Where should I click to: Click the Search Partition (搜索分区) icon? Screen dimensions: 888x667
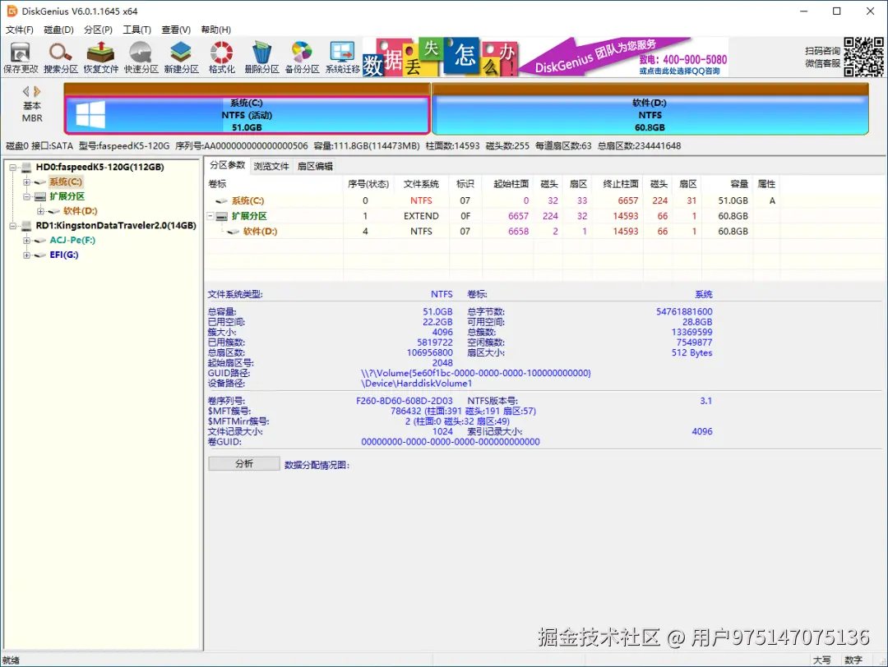[61, 57]
